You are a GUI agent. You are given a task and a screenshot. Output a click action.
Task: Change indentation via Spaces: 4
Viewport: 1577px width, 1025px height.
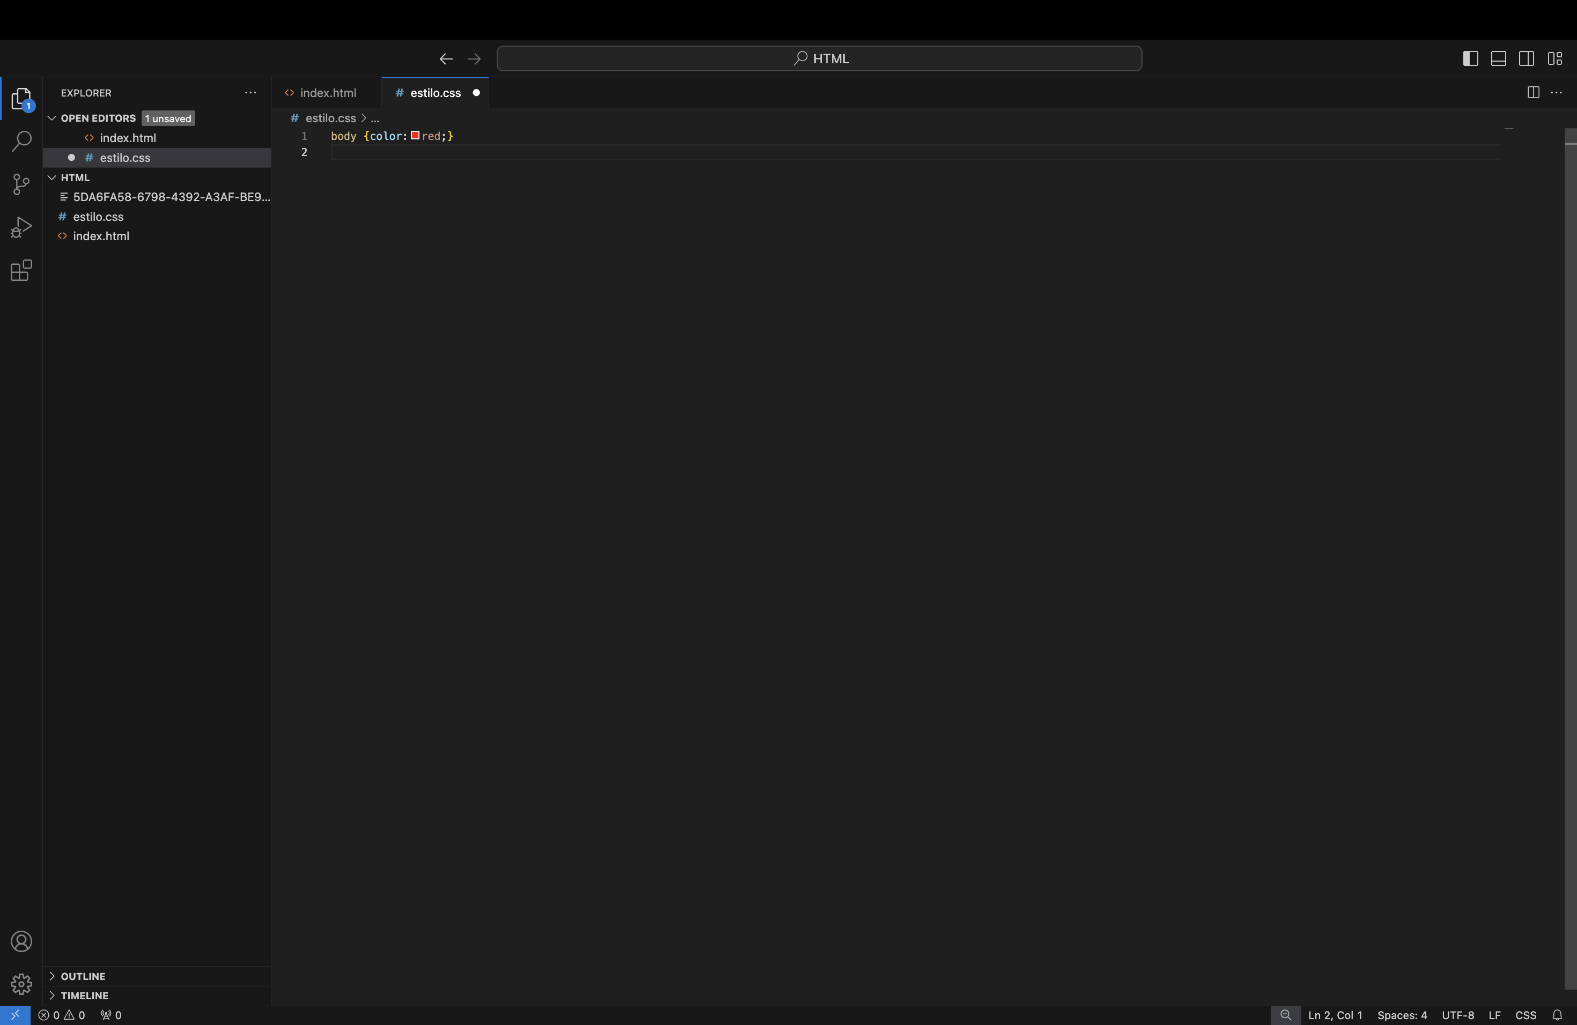1402,1015
